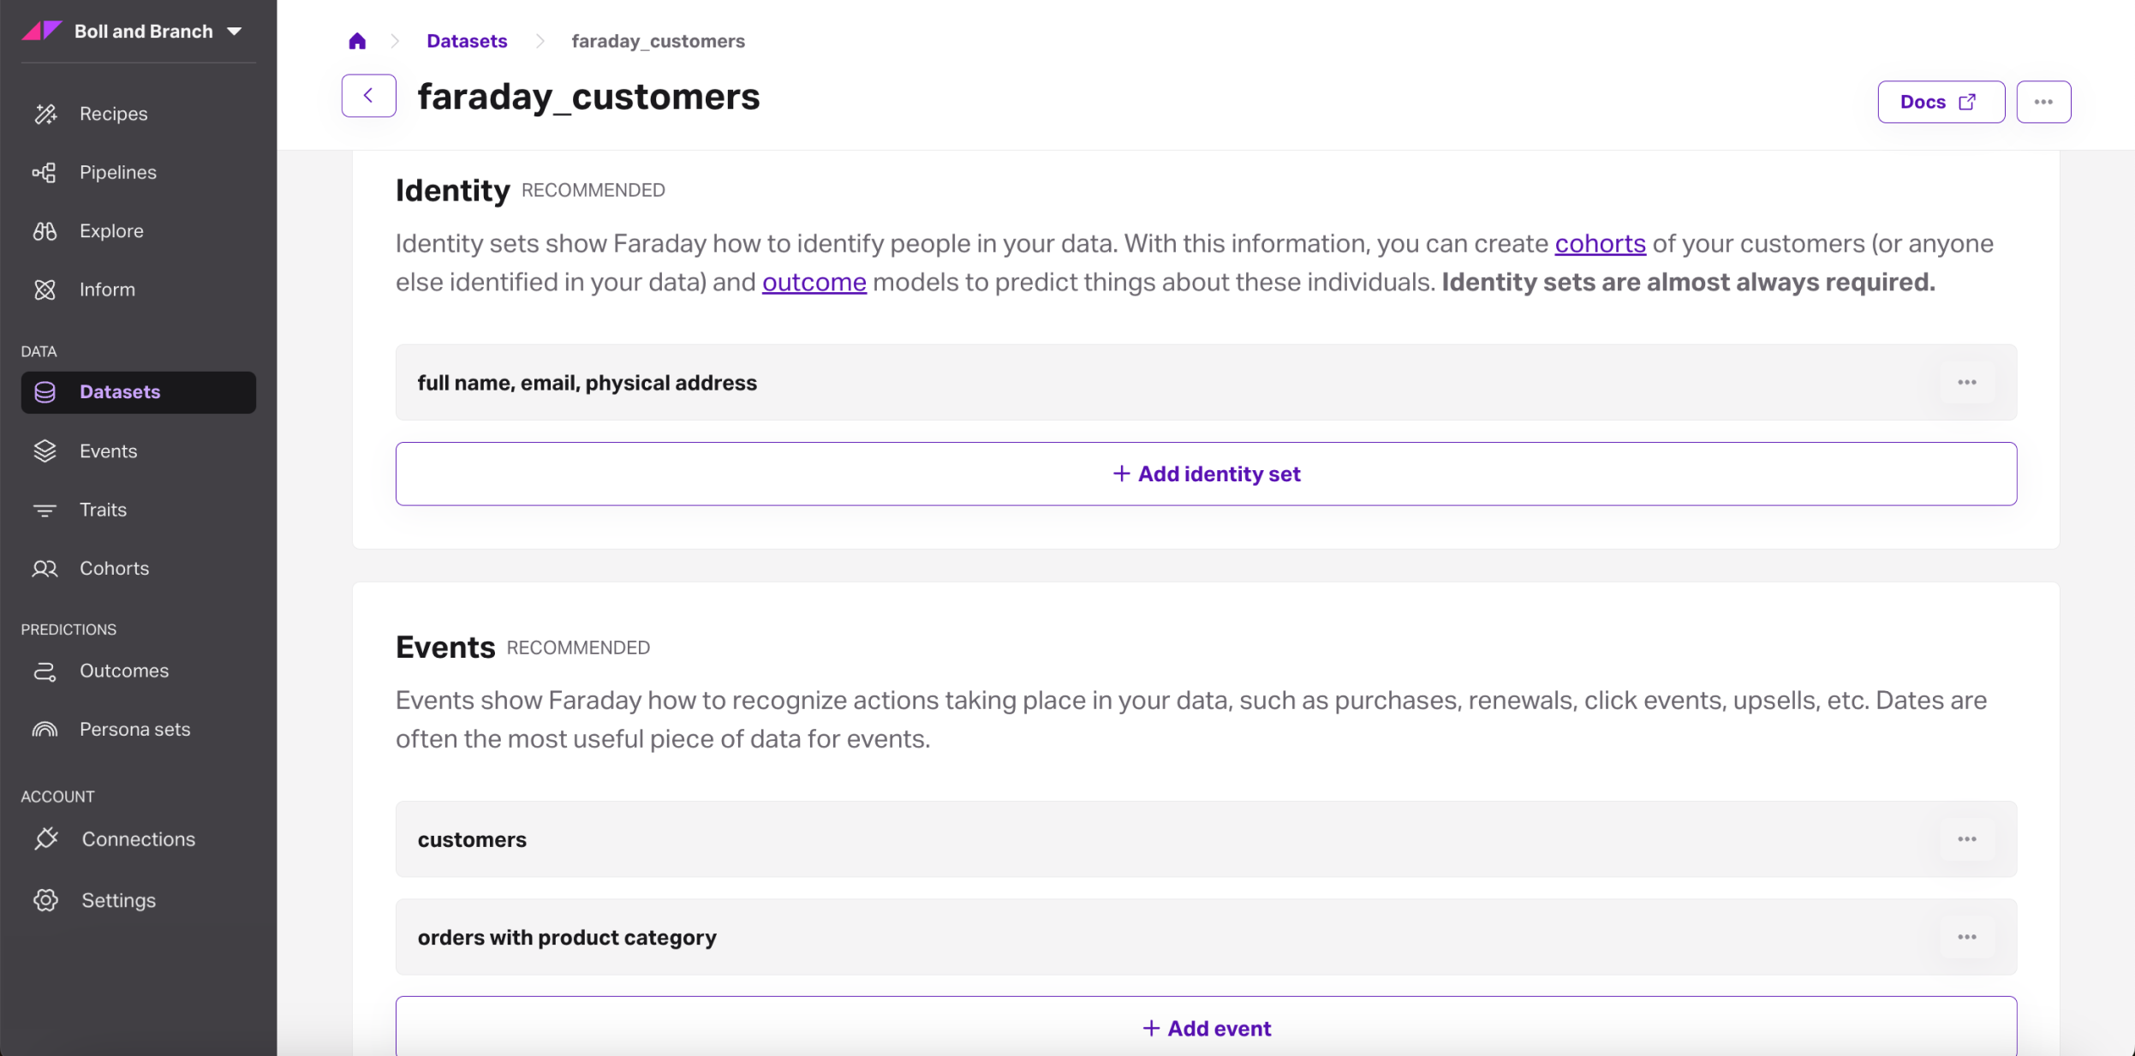Click the Inform sidebar icon
Screen dimensions: 2135x1056
[x=45, y=289]
